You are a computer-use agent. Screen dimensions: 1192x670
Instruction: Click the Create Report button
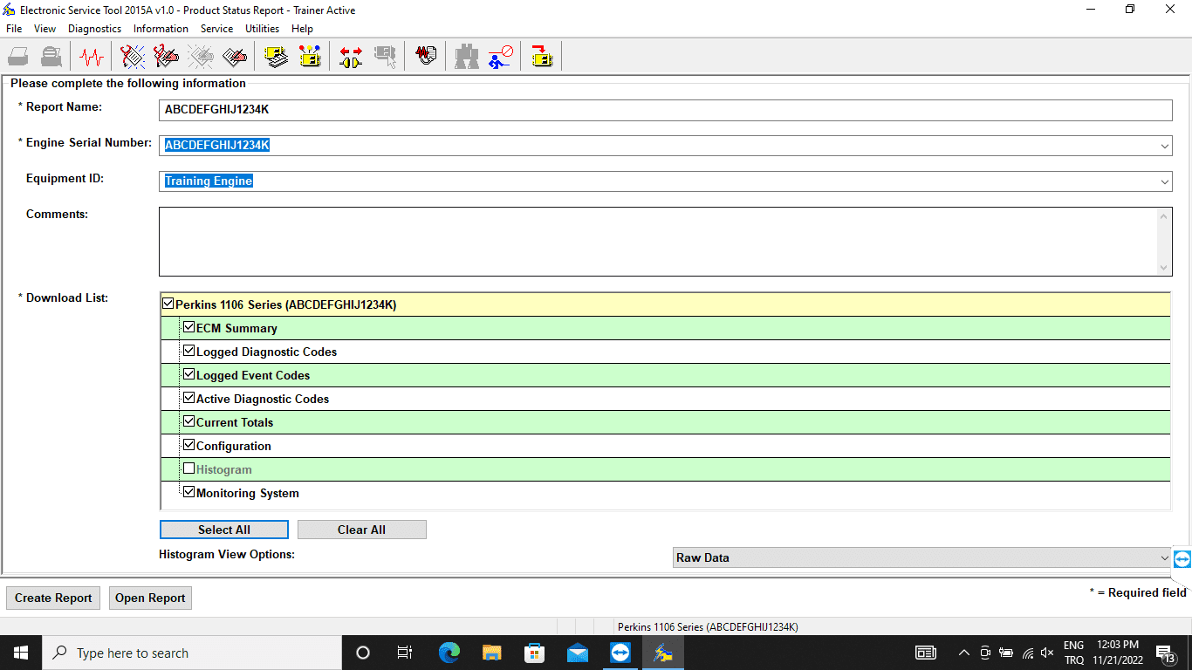coord(53,598)
